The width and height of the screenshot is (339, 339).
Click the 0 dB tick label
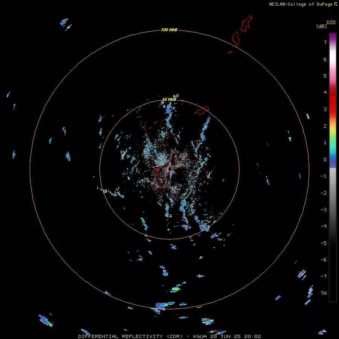(x=325, y=160)
